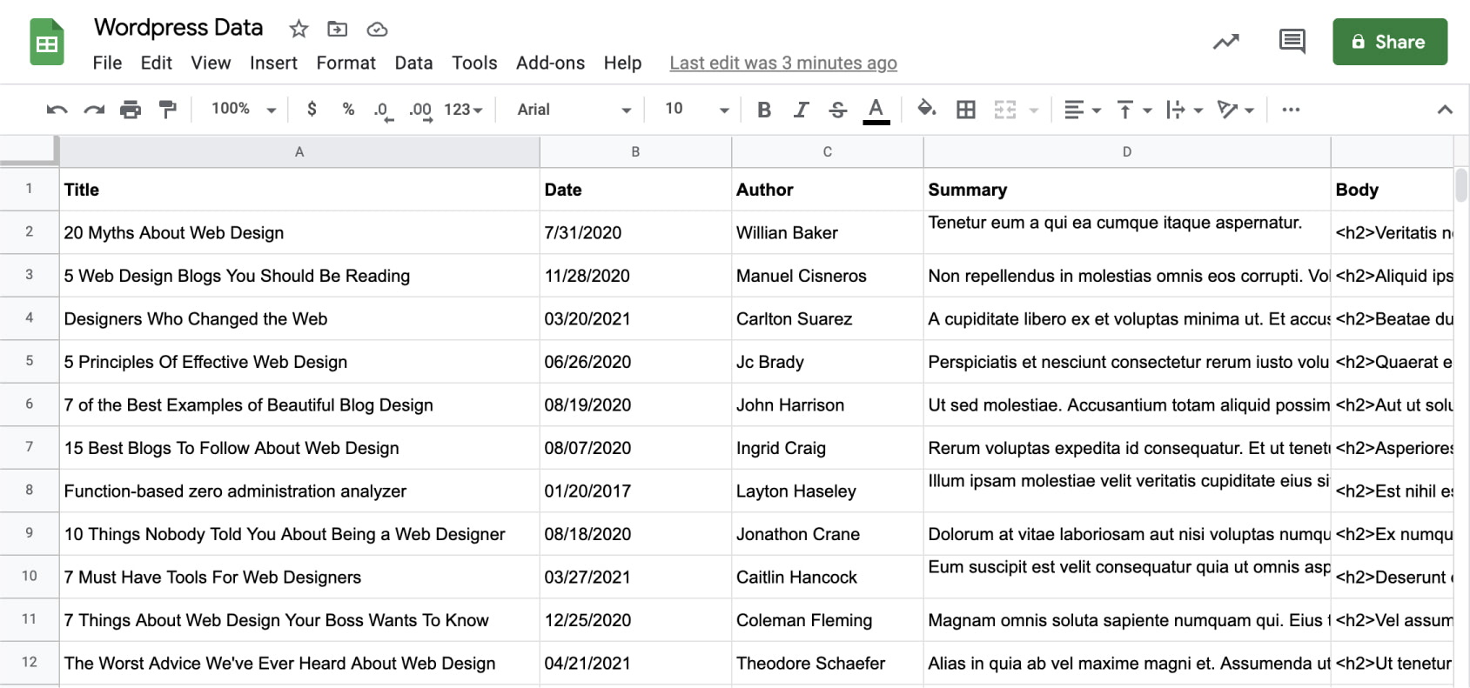Viewport: 1470px width, 688px height.
Task: Toggle italic formatting
Action: coord(801,110)
